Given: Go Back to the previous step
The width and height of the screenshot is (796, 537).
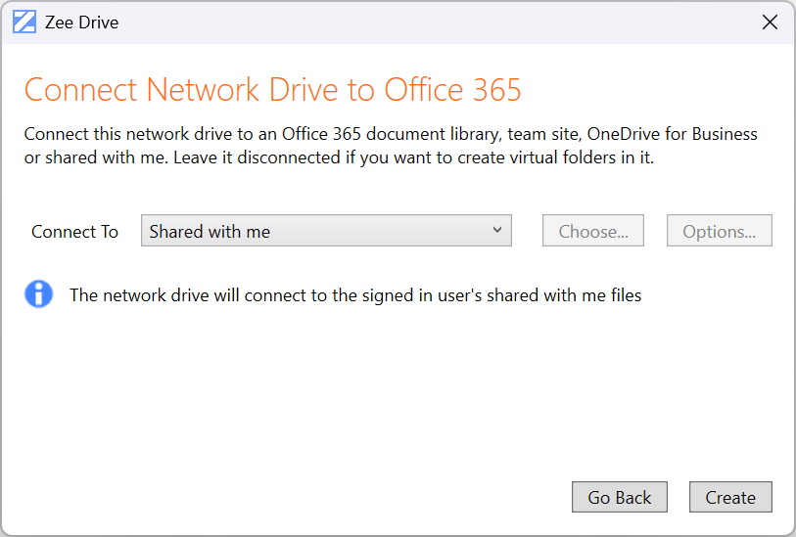Looking at the screenshot, I should coord(619,497).
